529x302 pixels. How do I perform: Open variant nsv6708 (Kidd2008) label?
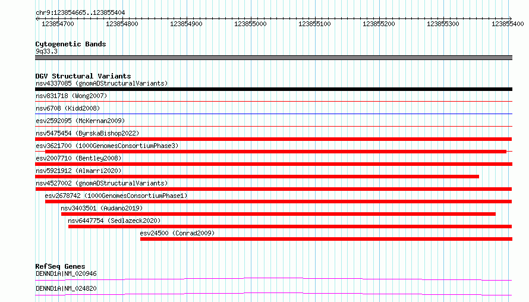pos(68,108)
